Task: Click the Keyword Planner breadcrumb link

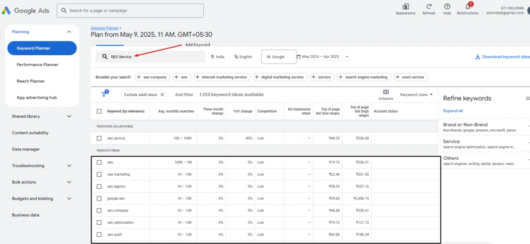Action: tap(105, 28)
